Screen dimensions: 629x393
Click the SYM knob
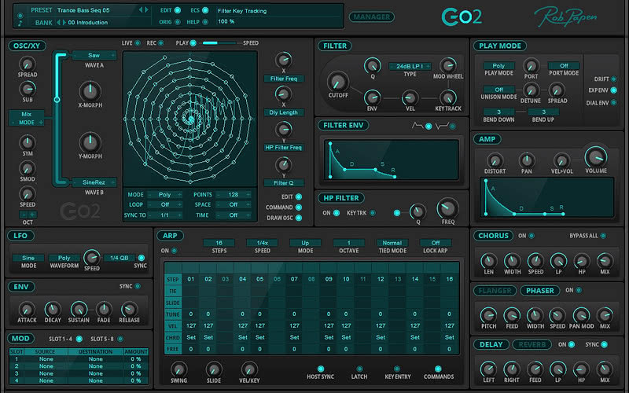28,143
